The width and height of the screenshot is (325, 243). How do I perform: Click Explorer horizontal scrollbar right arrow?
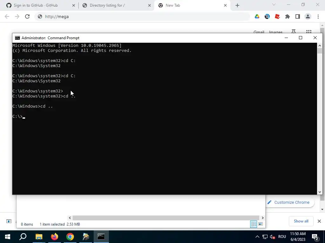(x=262, y=218)
